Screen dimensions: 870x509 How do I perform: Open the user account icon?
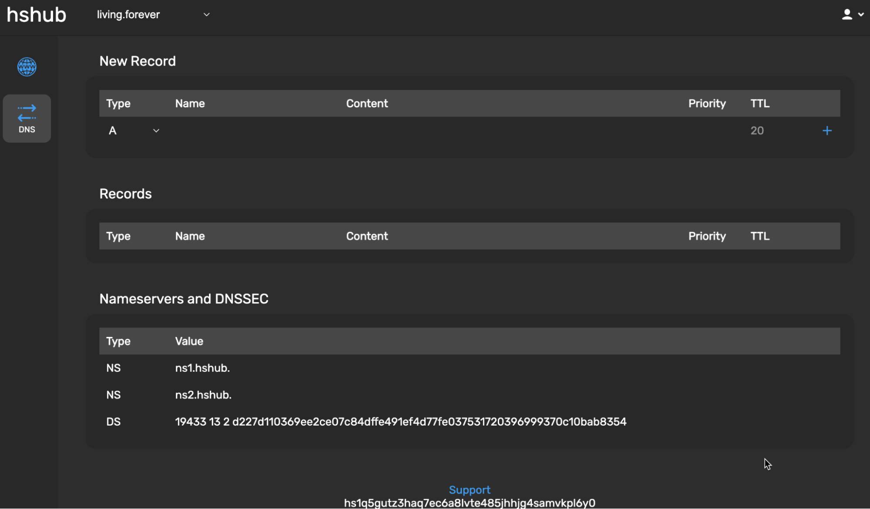(x=846, y=14)
